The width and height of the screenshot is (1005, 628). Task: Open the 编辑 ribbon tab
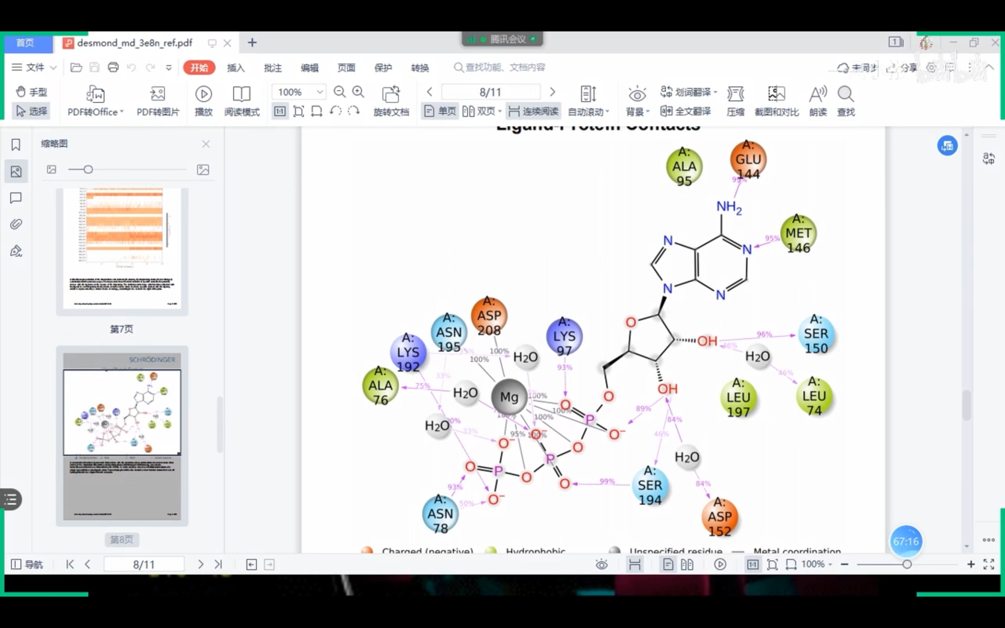coord(309,67)
